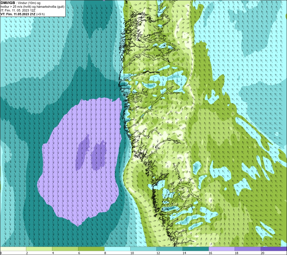Click the 18–20 m/s medium purple legend swatch
The height and width of the screenshot is (255, 287).
pos(248,249)
